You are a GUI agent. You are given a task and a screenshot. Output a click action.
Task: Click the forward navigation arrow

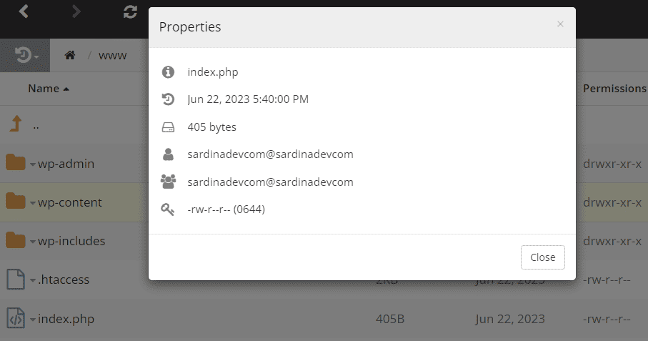pyautogui.click(x=76, y=11)
